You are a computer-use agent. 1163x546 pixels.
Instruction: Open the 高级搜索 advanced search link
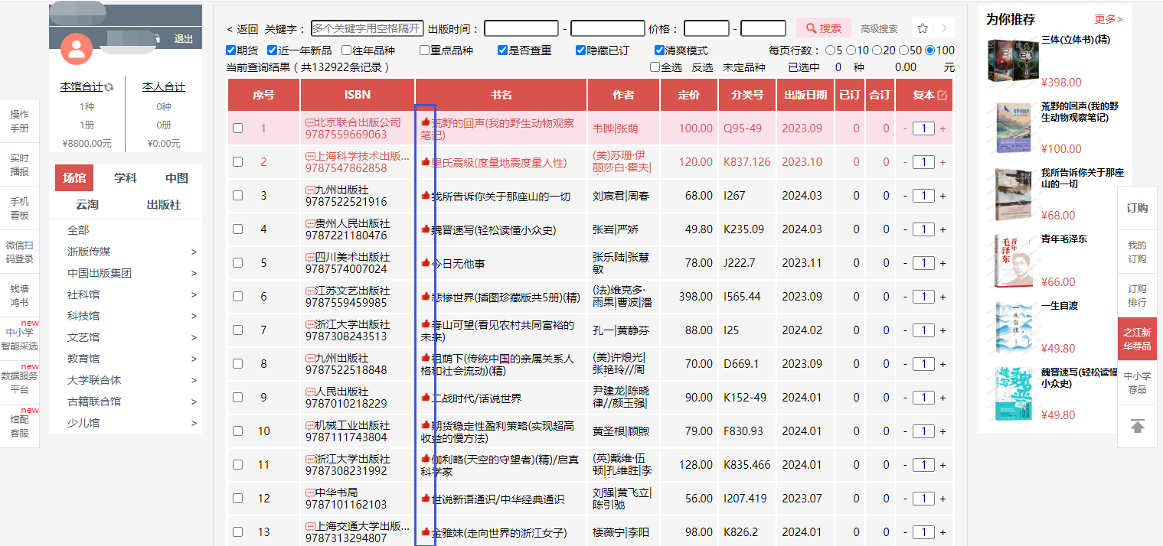pyautogui.click(x=879, y=29)
